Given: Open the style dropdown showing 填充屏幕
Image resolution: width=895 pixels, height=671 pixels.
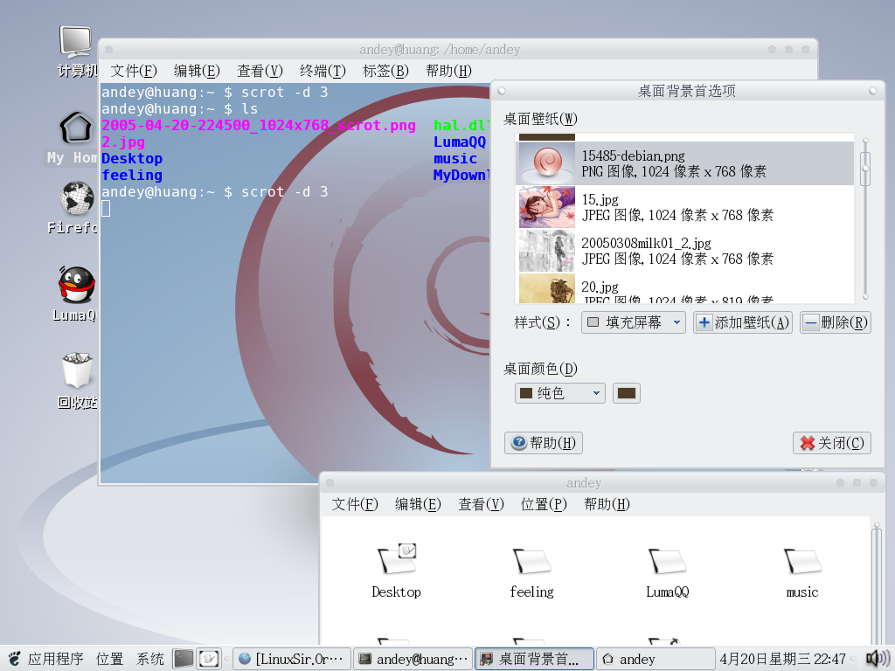Looking at the screenshot, I should click(633, 322).
